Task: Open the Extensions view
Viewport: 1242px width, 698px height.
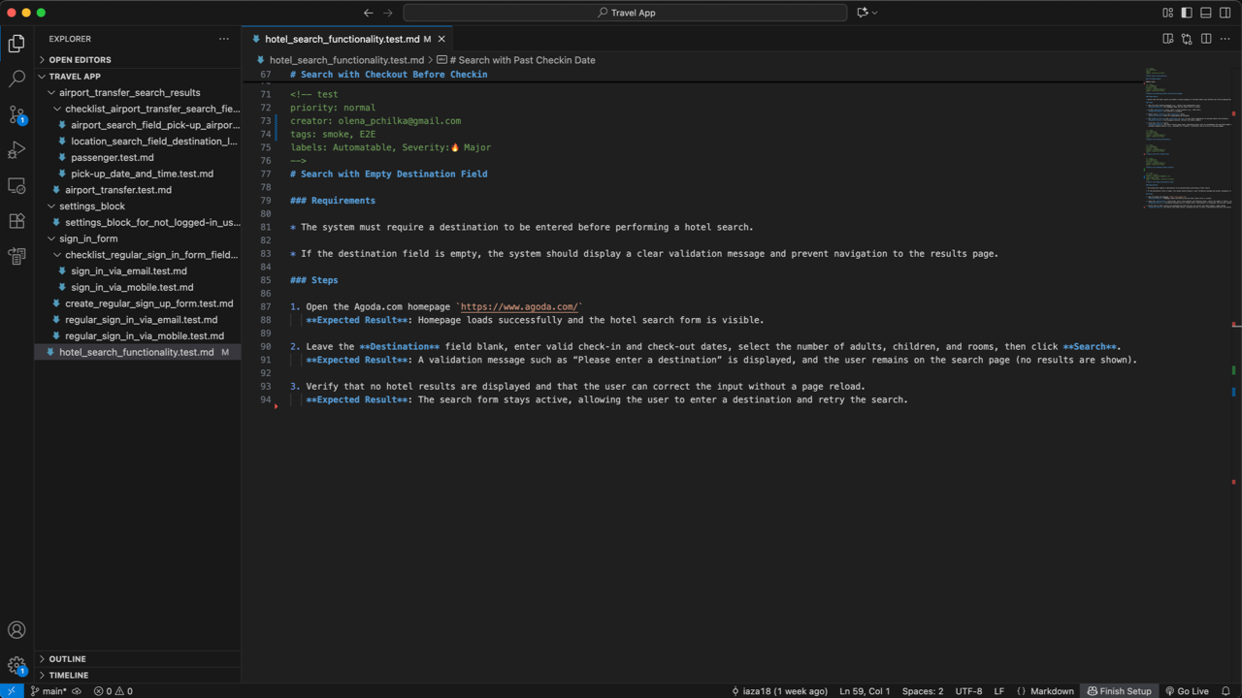Action: tap(16, 221)
